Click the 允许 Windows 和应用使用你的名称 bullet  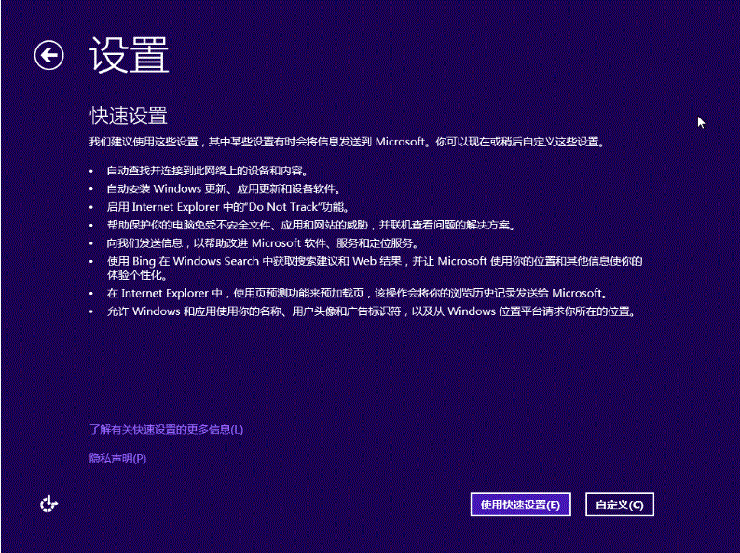(x=371, y=311)
